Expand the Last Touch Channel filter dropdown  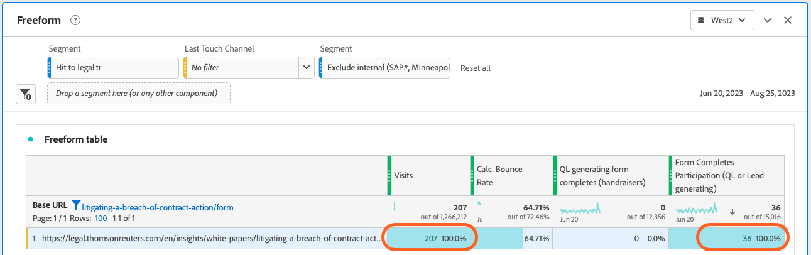307,67
